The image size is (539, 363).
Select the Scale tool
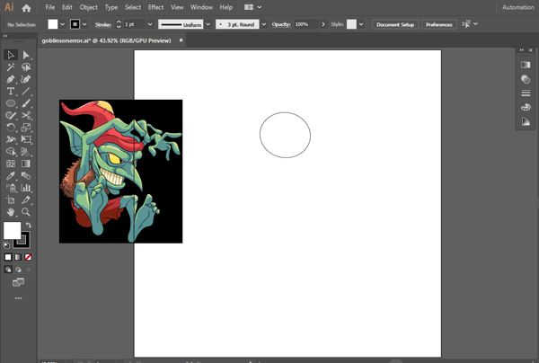tap(26, 128)
